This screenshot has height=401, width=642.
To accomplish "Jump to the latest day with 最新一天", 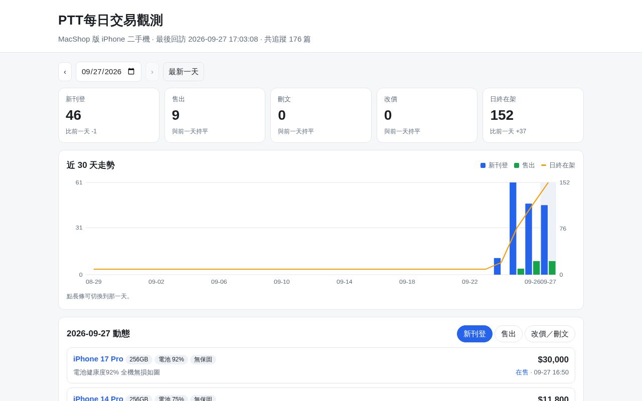I will coord(184,72).
